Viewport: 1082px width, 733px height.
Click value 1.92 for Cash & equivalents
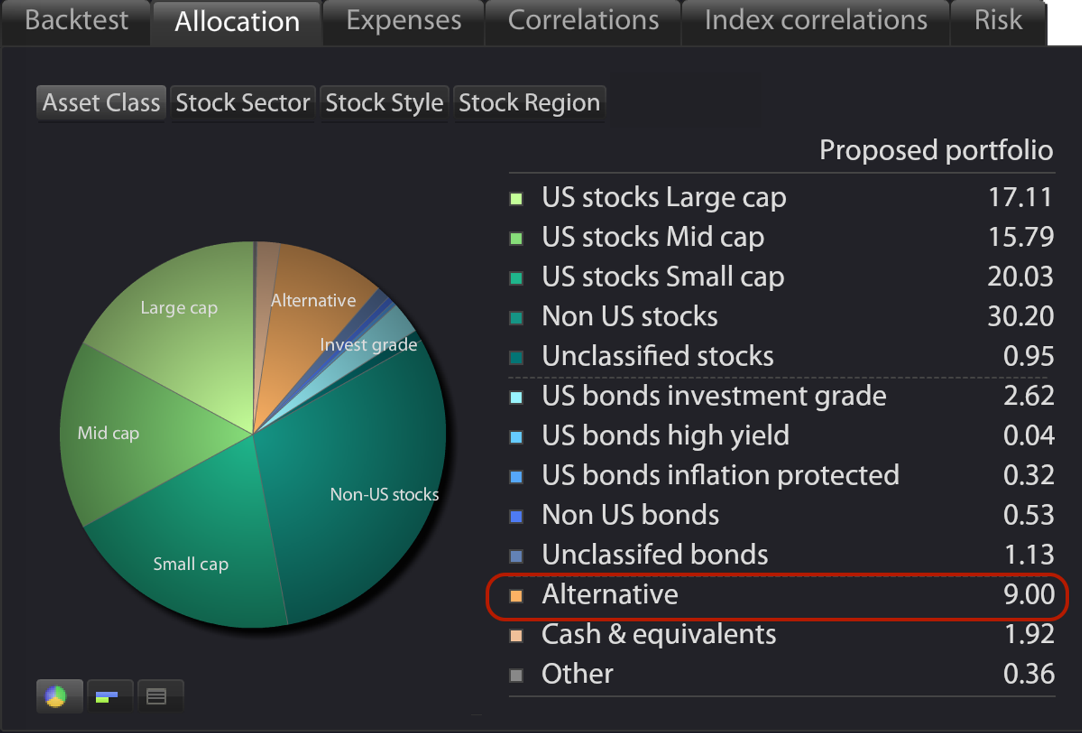(x=1029, y=634)
